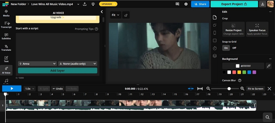Open the Fit zoom dropdown

tap(115, 15)
